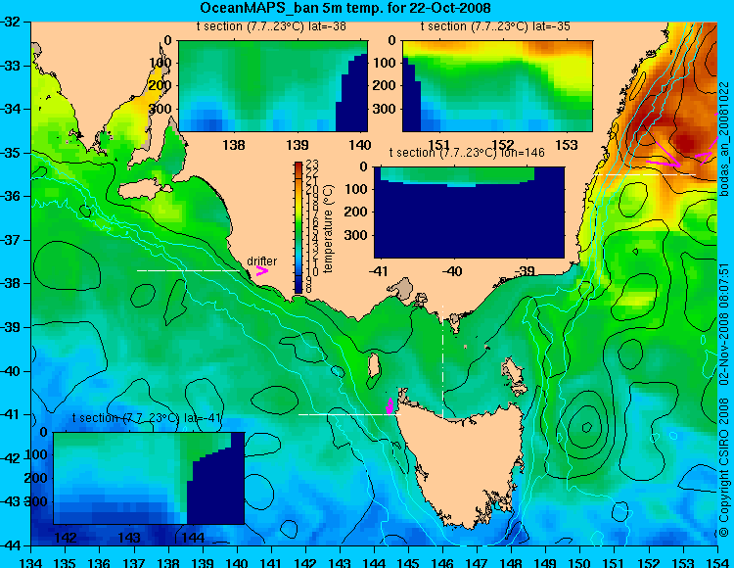Image resolution: width=734 pixels, height=568 pixels.
Task: Select the magenta drifter arrow beside 'drifter'
Action: (262, 270)
